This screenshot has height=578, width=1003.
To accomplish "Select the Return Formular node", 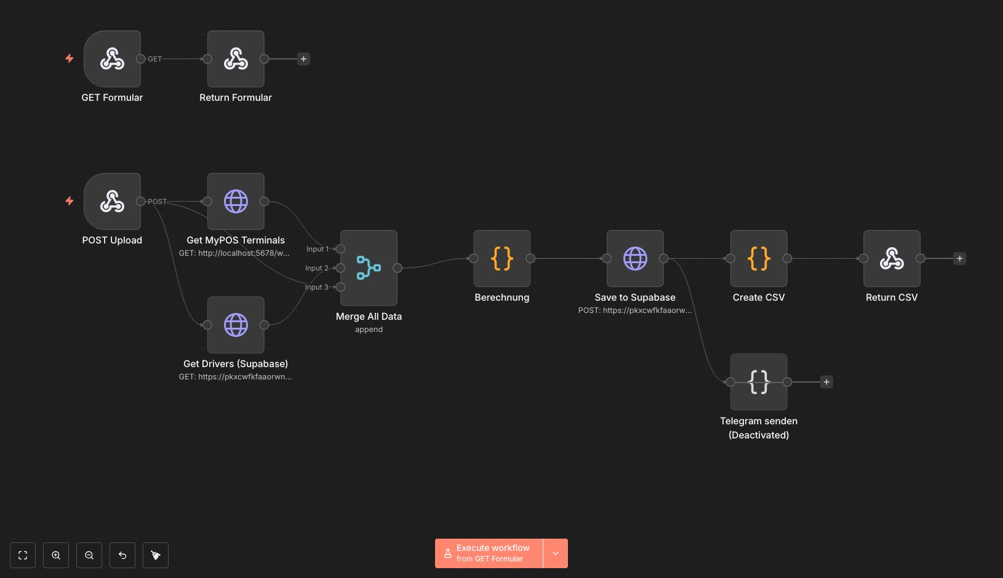I will pyautogui.click(x=236, y=59).
